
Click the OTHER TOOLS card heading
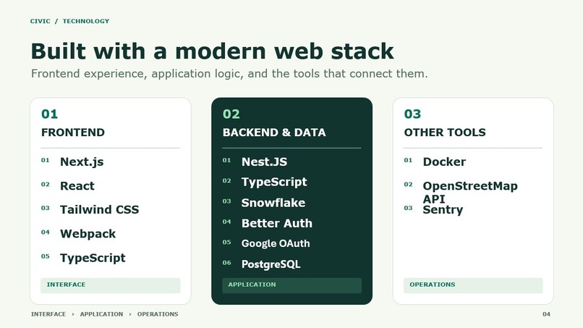[445, 133]
